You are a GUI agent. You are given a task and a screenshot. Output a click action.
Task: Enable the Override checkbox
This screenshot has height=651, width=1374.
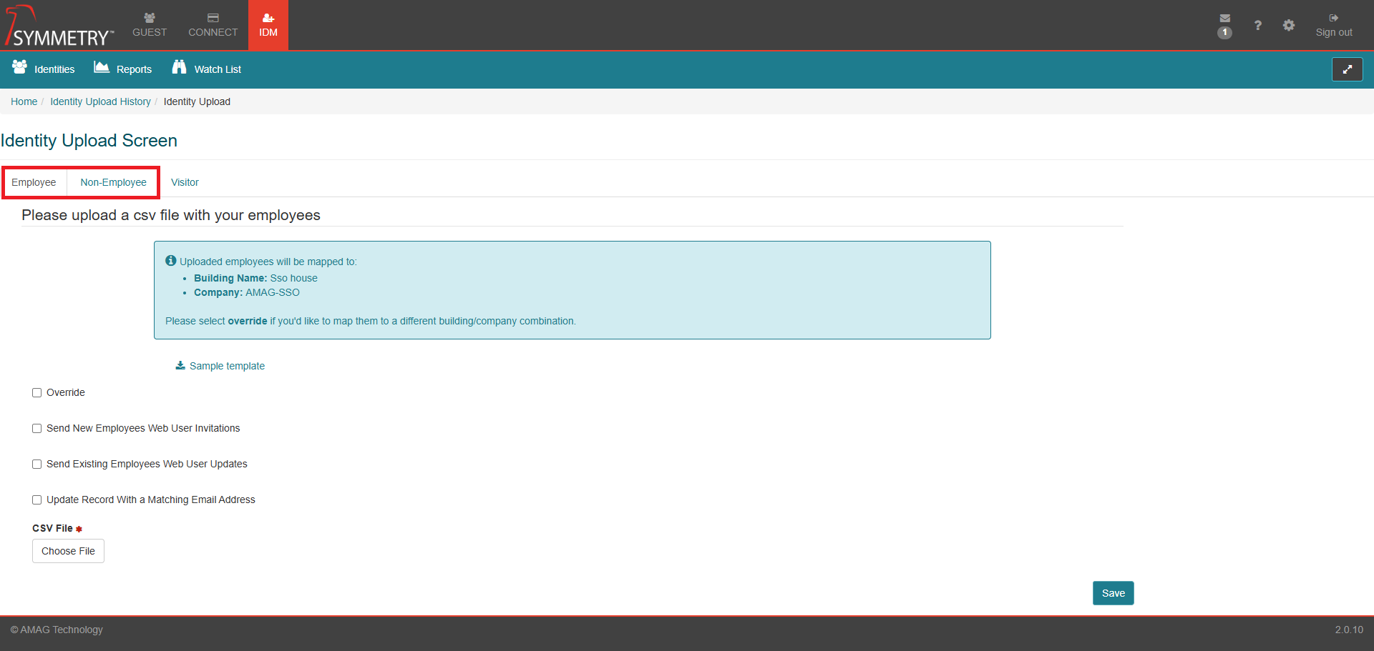point(36,393)
